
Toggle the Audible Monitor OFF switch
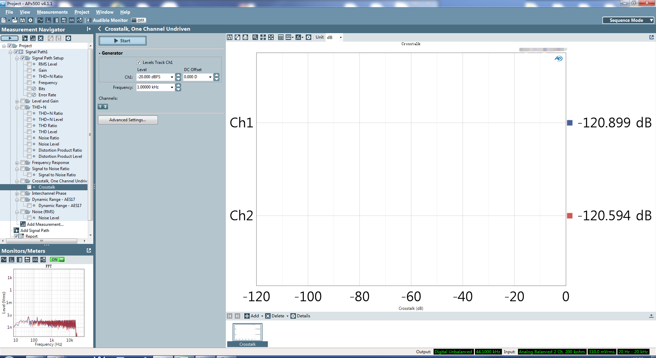pyautogui.click(x=138, y=20)
